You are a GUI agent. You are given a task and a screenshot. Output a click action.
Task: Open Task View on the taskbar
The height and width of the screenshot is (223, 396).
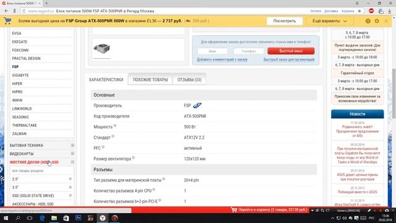(x=30, y=218)
